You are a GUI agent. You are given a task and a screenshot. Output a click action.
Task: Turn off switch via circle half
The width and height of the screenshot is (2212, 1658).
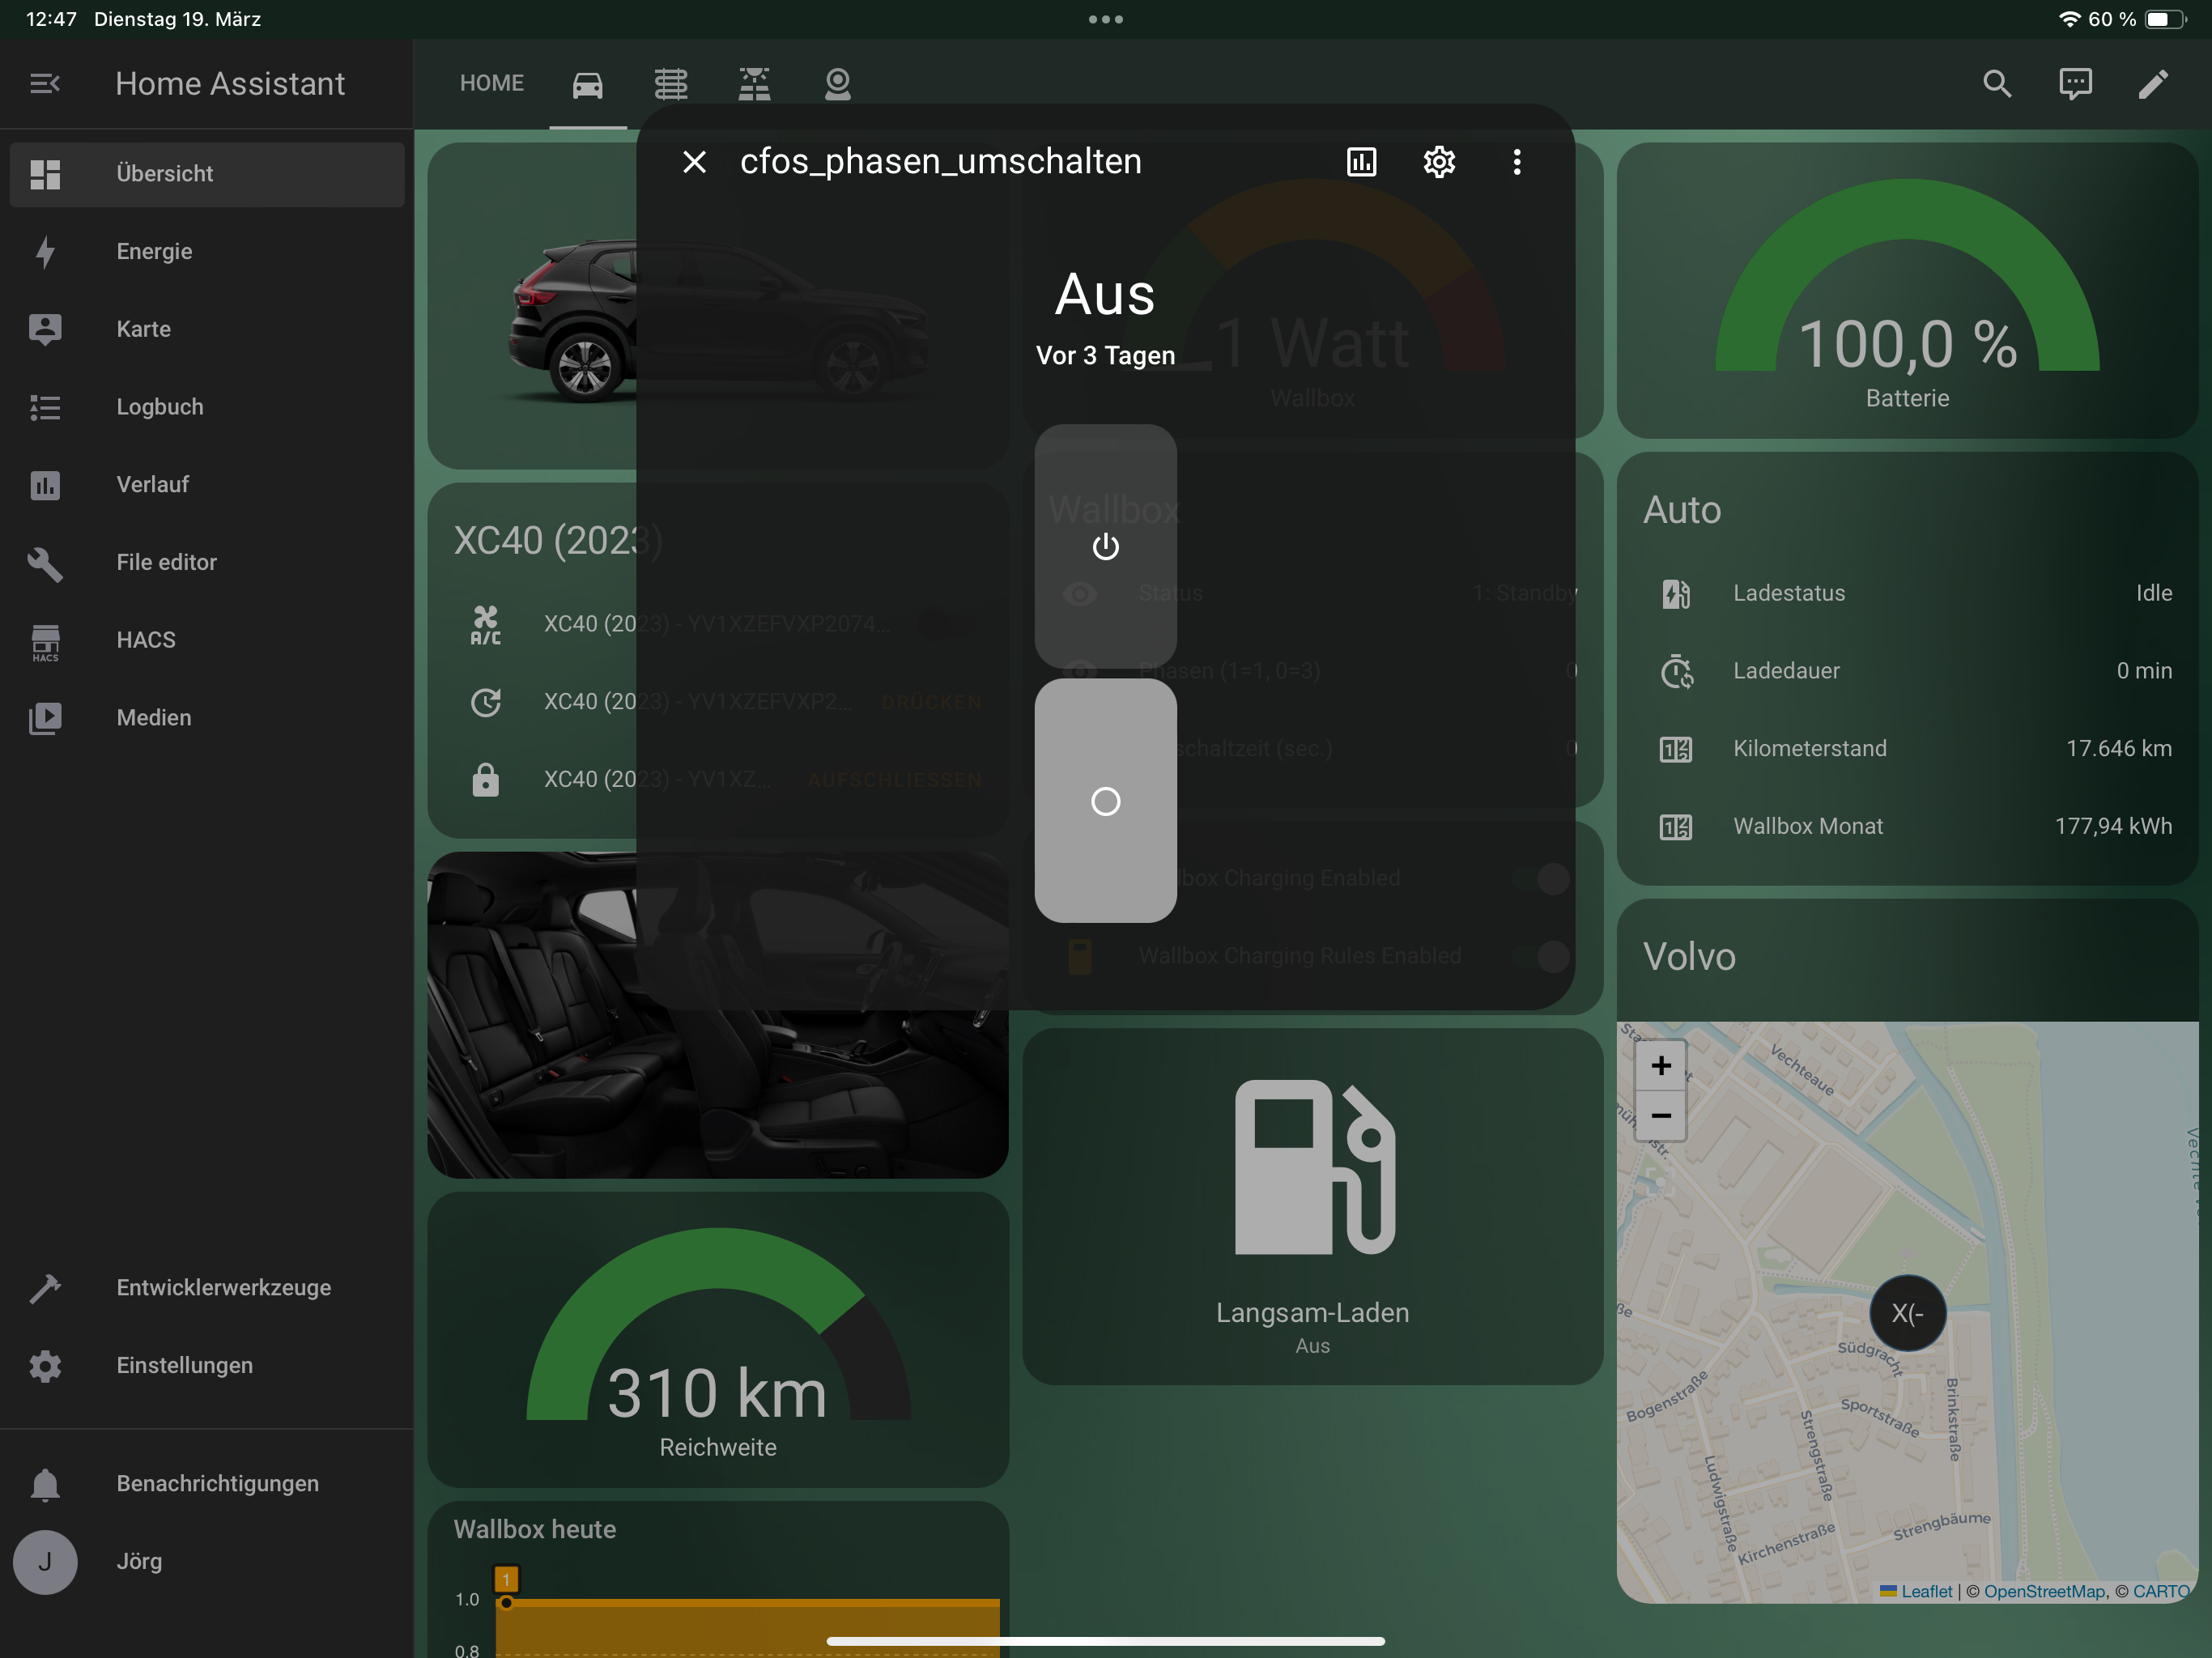(1105, 802)
